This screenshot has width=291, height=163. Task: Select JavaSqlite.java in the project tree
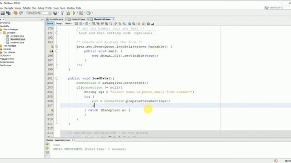click(x=17, y=36)
